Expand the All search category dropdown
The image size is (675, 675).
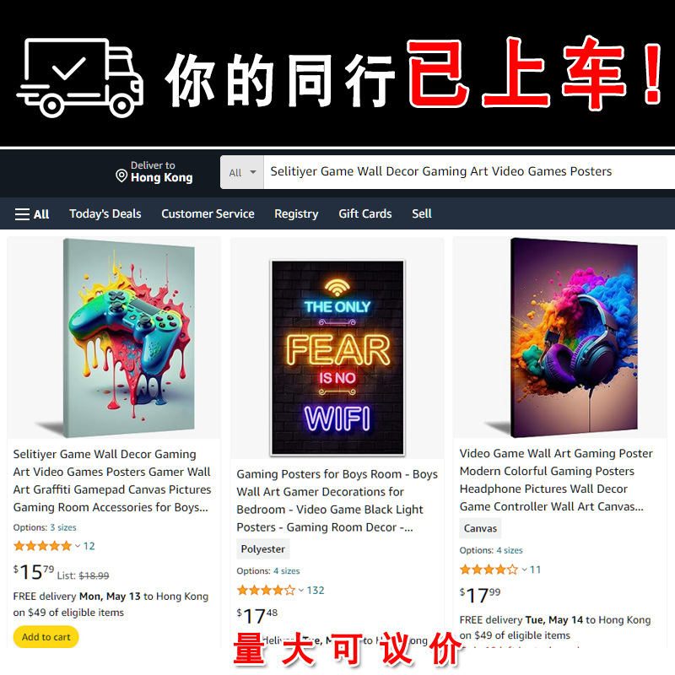coord(242,173)
